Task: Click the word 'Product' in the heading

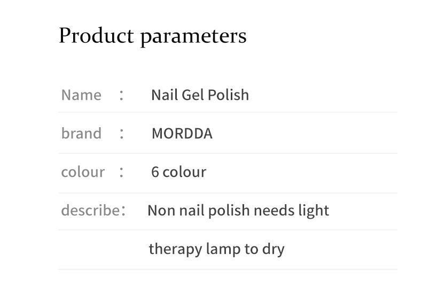Action: click(96, 35)
